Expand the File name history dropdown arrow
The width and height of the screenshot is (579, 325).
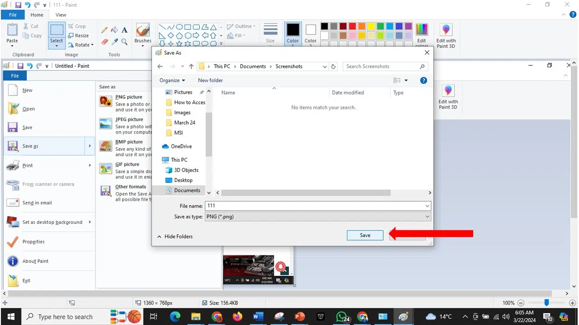coord(427,206)
